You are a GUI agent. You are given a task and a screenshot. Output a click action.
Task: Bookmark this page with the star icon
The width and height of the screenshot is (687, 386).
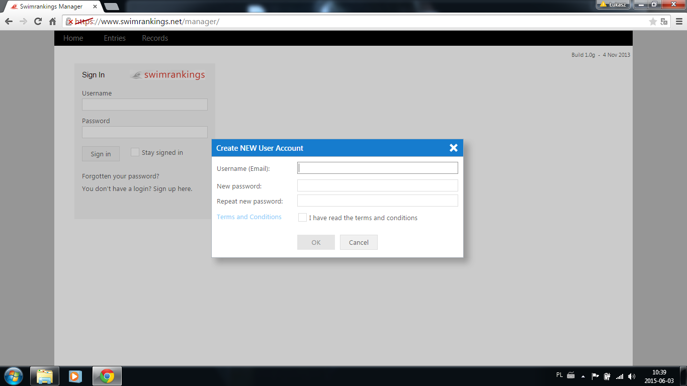tap(653, 22)
